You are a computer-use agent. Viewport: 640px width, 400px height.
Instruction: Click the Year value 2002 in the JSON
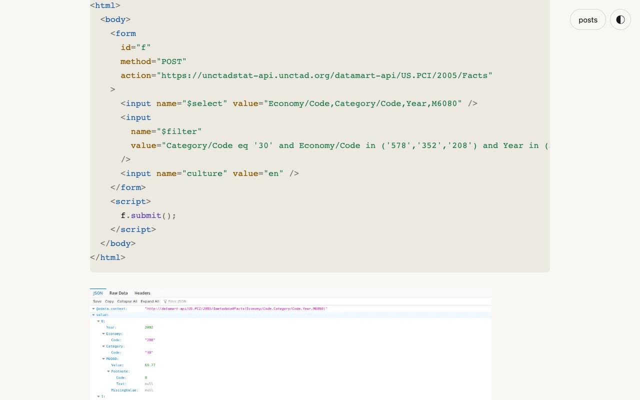click(149, 327)
